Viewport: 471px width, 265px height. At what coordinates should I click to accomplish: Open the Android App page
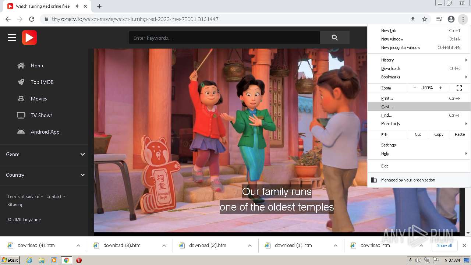pos(45,132)
